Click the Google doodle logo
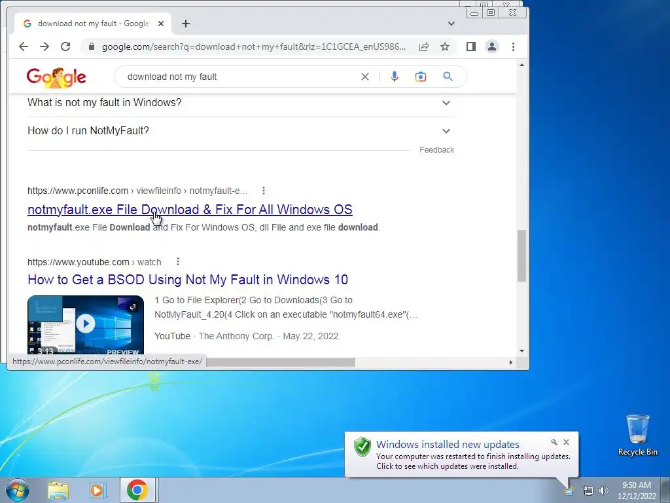This screenshot has height=503, width=670. [56, 77]
